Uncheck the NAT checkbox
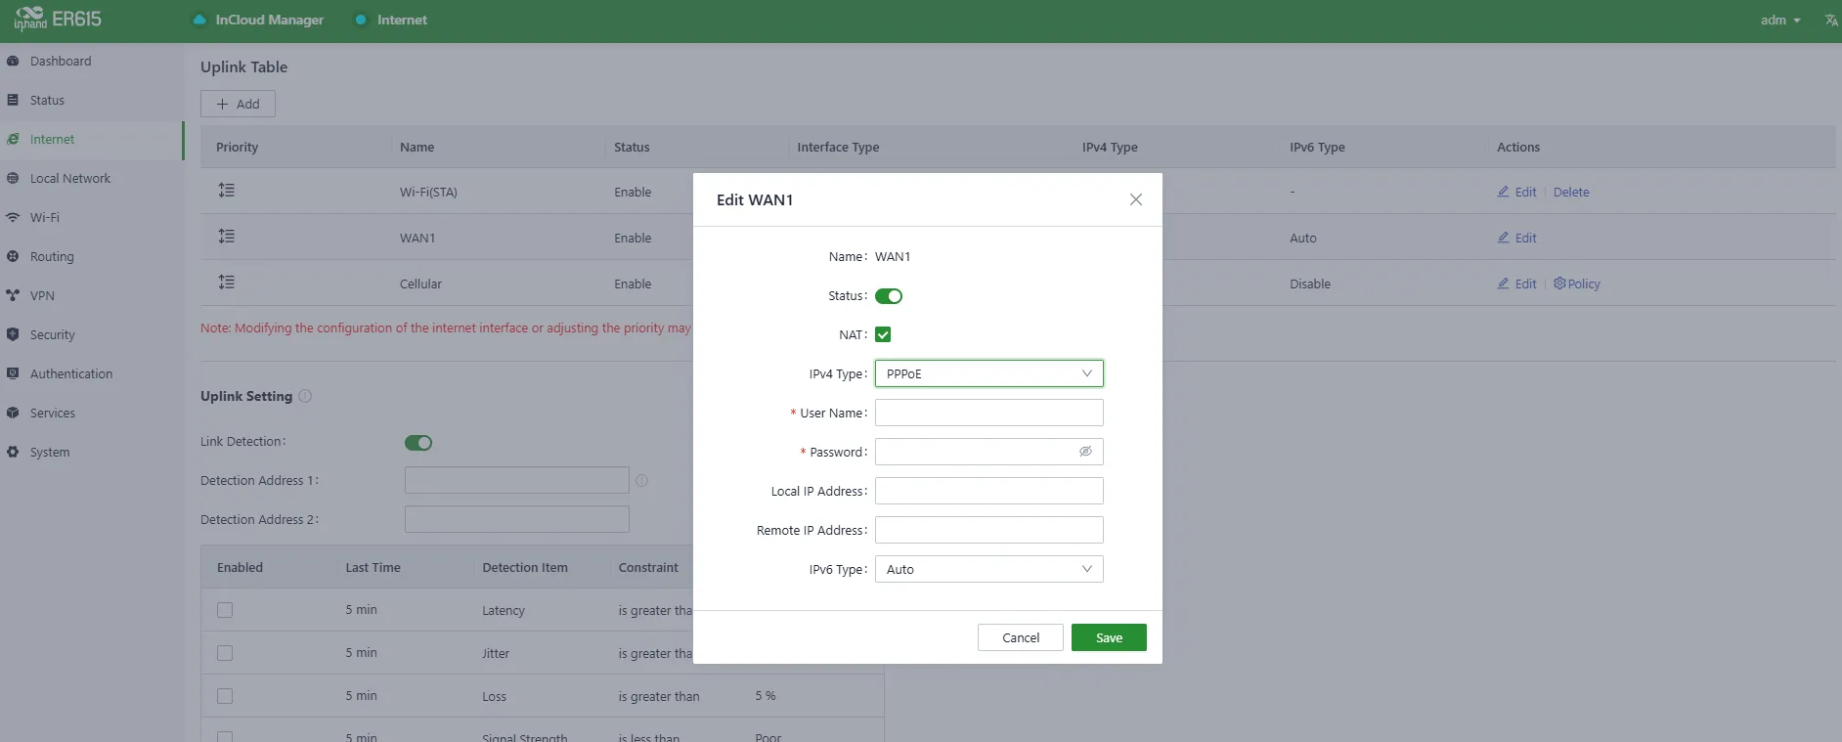Screen dimensions: 1842x742 click(x=883, y=334)
